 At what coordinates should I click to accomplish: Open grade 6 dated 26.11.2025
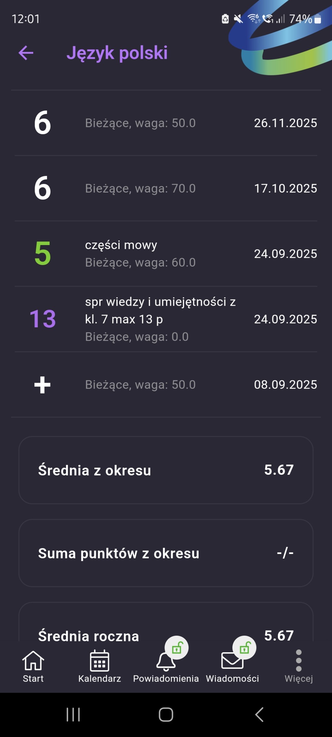click(x=166, y=123)
